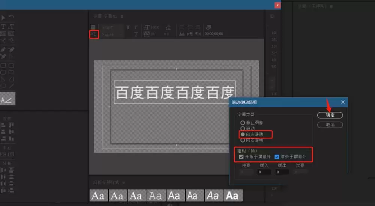
Task: Click the 百度百度 text box on canvas
Action: click(175, 92)
